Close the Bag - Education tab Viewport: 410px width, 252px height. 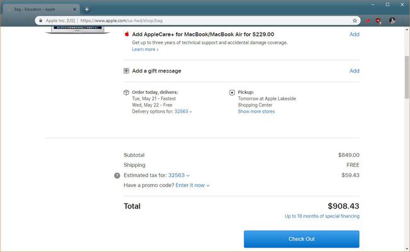coord(74,9)
